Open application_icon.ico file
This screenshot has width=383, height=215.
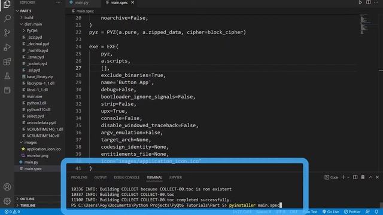click(44, 149)
